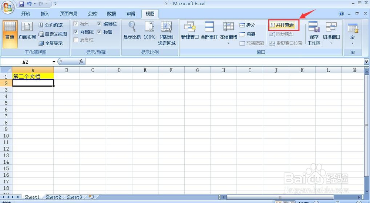Toggle the 消息栏 message bar checkbox
370x203 pixels.
coord(76,40)
